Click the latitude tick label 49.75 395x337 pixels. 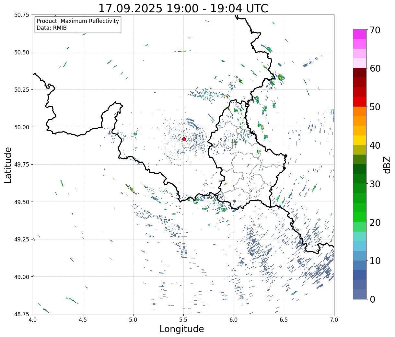pyautogui.click(x=21, y=165)
